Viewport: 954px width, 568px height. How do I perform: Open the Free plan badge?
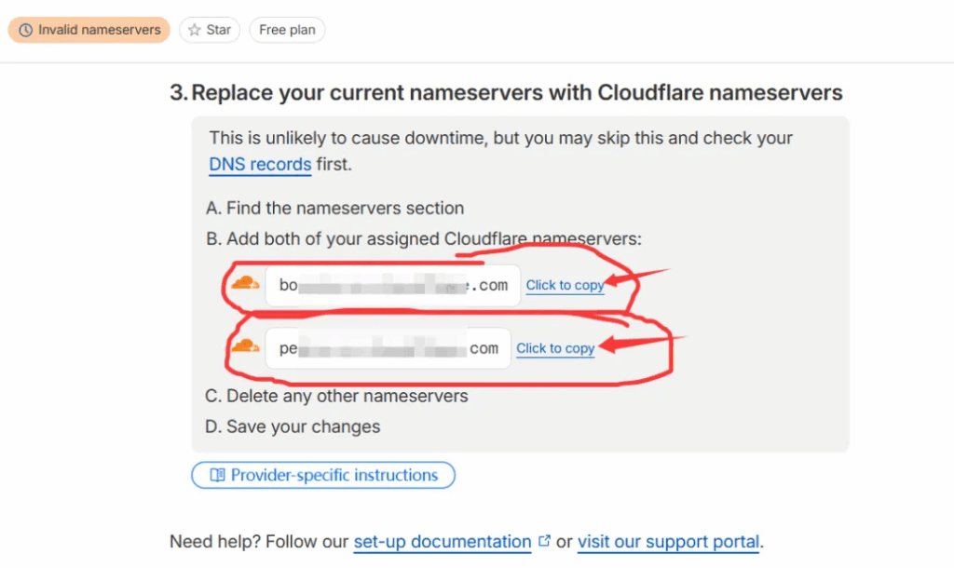point(287,30)
